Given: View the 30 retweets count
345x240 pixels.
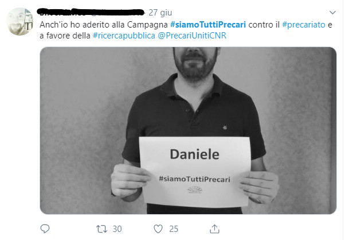Looking at the screenshot, I should click(117, 229).
